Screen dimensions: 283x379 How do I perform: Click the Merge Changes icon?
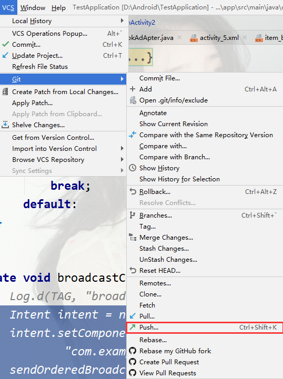click(x=133, y=238)
